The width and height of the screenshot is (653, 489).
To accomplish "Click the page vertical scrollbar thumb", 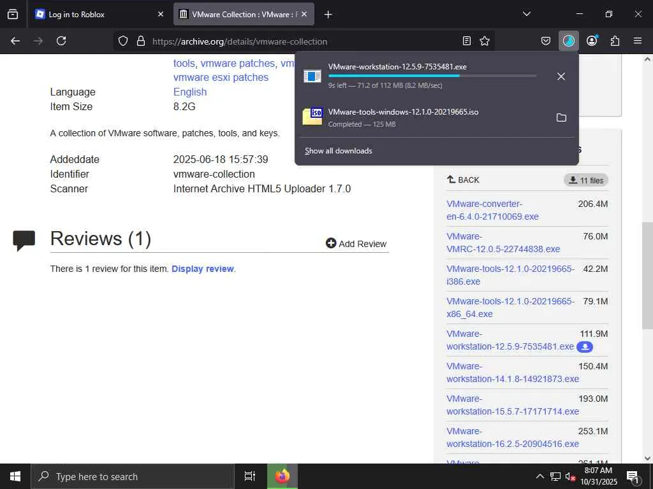I will [x=647, y=276].
